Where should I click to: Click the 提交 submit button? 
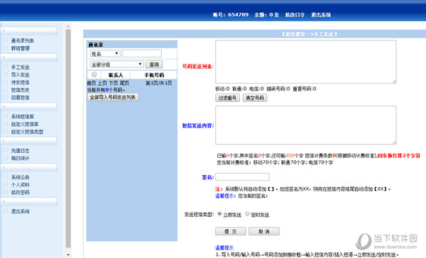[x=230, y=231]
